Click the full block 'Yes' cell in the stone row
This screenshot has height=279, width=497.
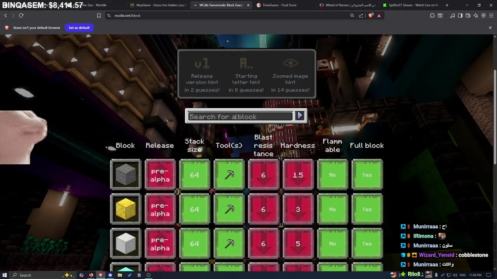tap(367, 175)
